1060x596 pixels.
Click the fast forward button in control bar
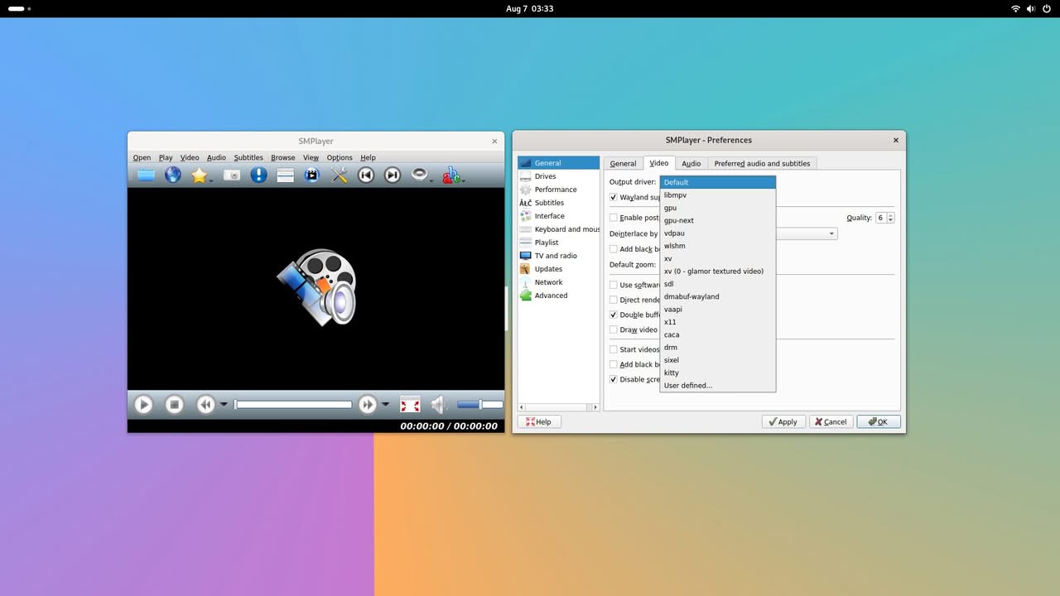click(x=368, y=405)
